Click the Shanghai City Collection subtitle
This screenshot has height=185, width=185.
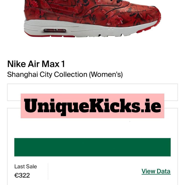[x=65, y=75]
